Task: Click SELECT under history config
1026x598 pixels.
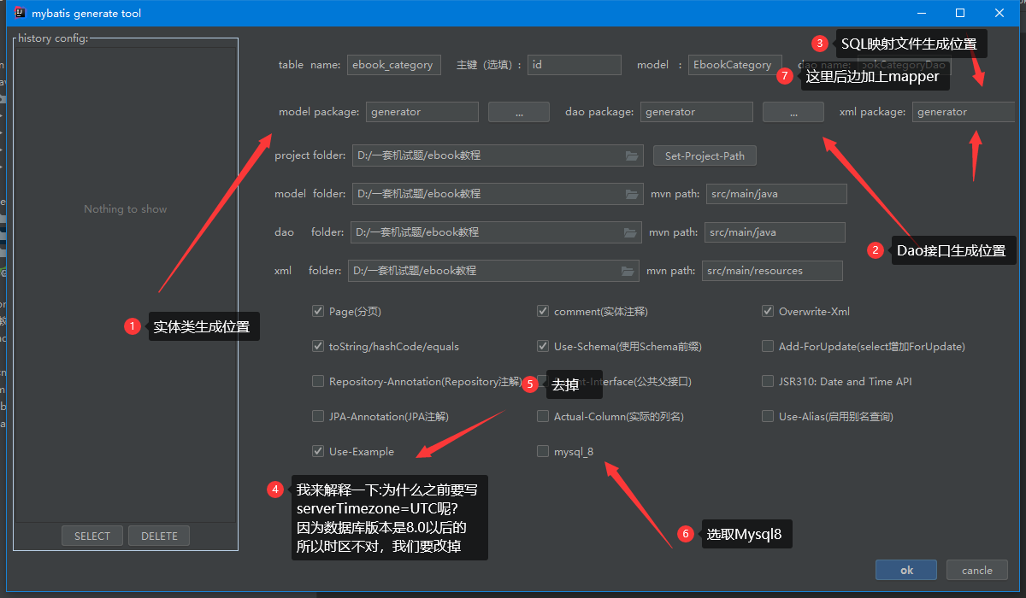Action: click(x=92, y=536)
